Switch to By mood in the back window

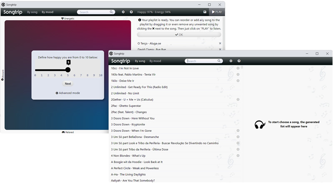pos(47,12)
